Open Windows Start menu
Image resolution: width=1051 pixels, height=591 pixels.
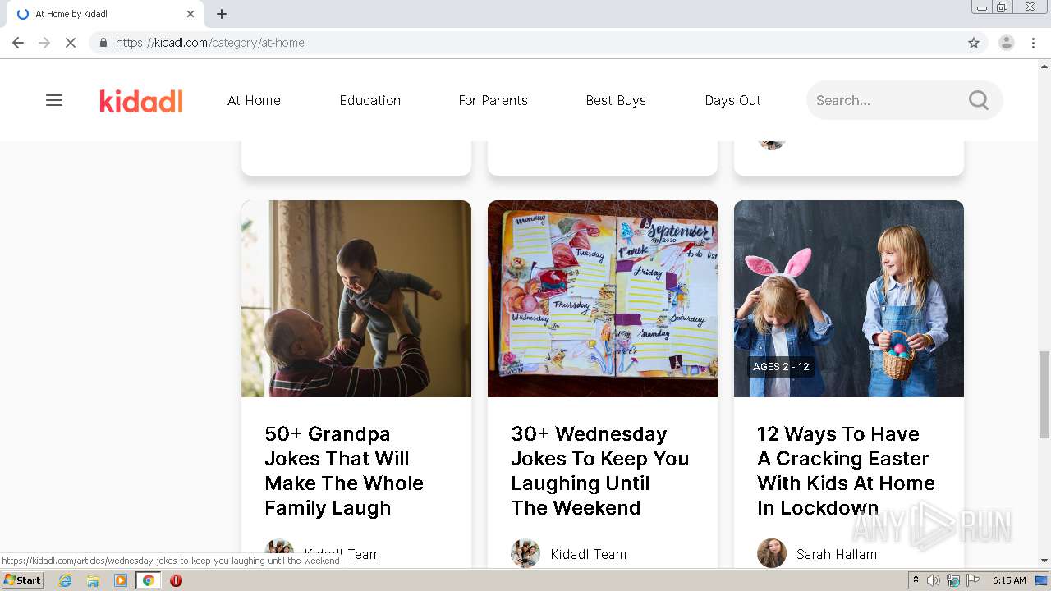click(x=22, y=580)
